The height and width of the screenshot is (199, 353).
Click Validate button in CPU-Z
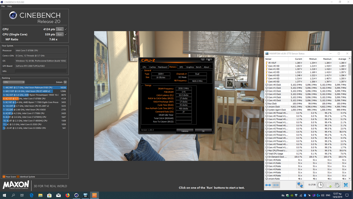point(185,131)
